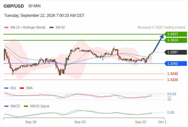The height and width of the screenshot is (127, 188).
Task: Click the MA 50 blue legend swatch
Action: pos(52,28)
